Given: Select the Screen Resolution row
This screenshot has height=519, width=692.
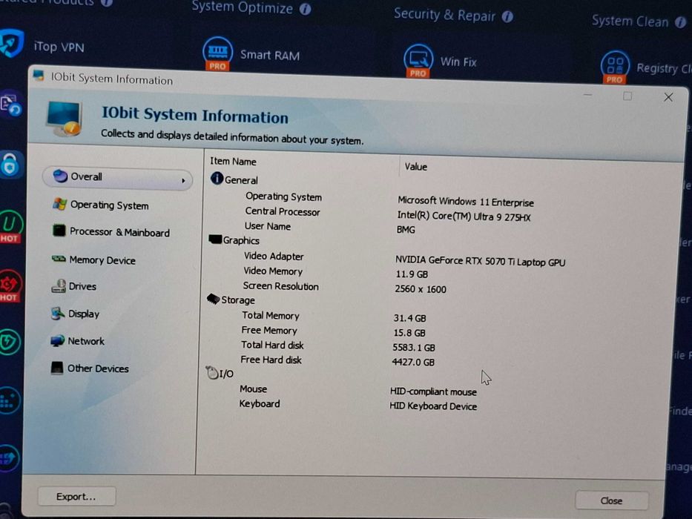Looking at the screenshot, I should coord(344,288).
